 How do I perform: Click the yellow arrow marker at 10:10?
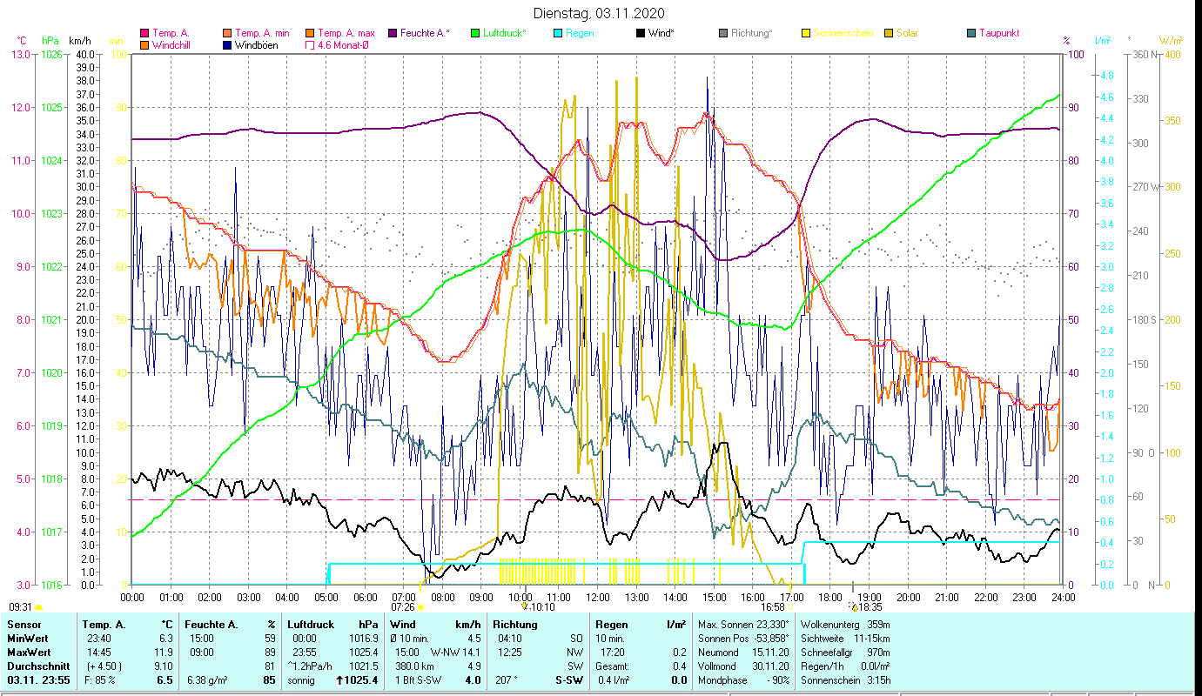[x=524, y=606]
